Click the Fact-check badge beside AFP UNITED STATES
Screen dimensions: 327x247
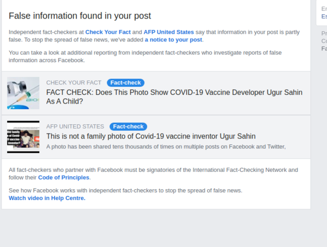128,126
